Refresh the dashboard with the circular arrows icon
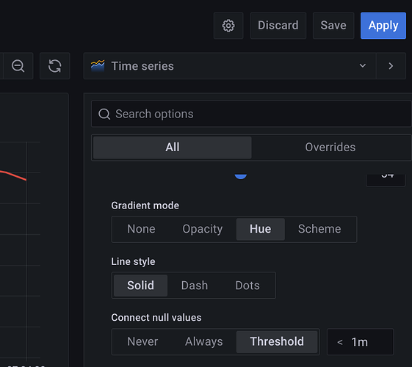 pyautogui.click(x=54, y=66)
